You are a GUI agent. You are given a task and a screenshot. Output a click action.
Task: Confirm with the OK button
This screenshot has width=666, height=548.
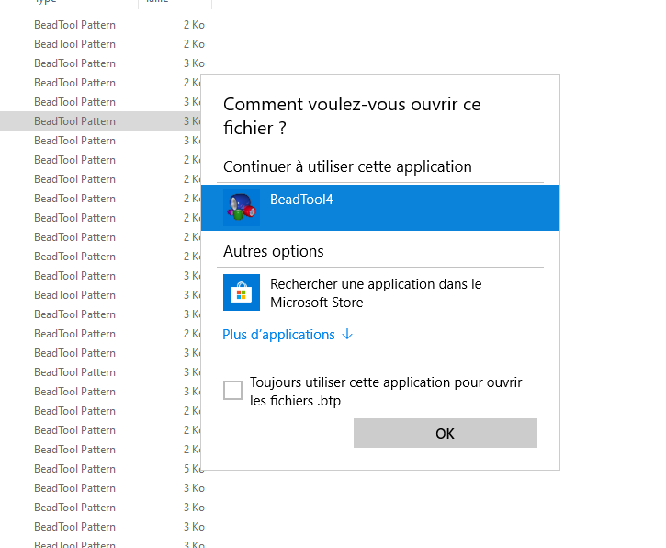446,433
